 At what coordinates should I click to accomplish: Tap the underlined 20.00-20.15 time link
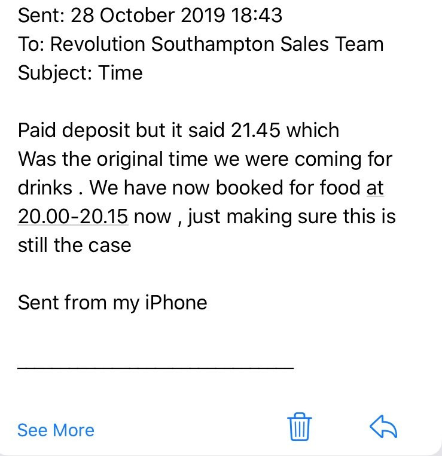[73, 217]
